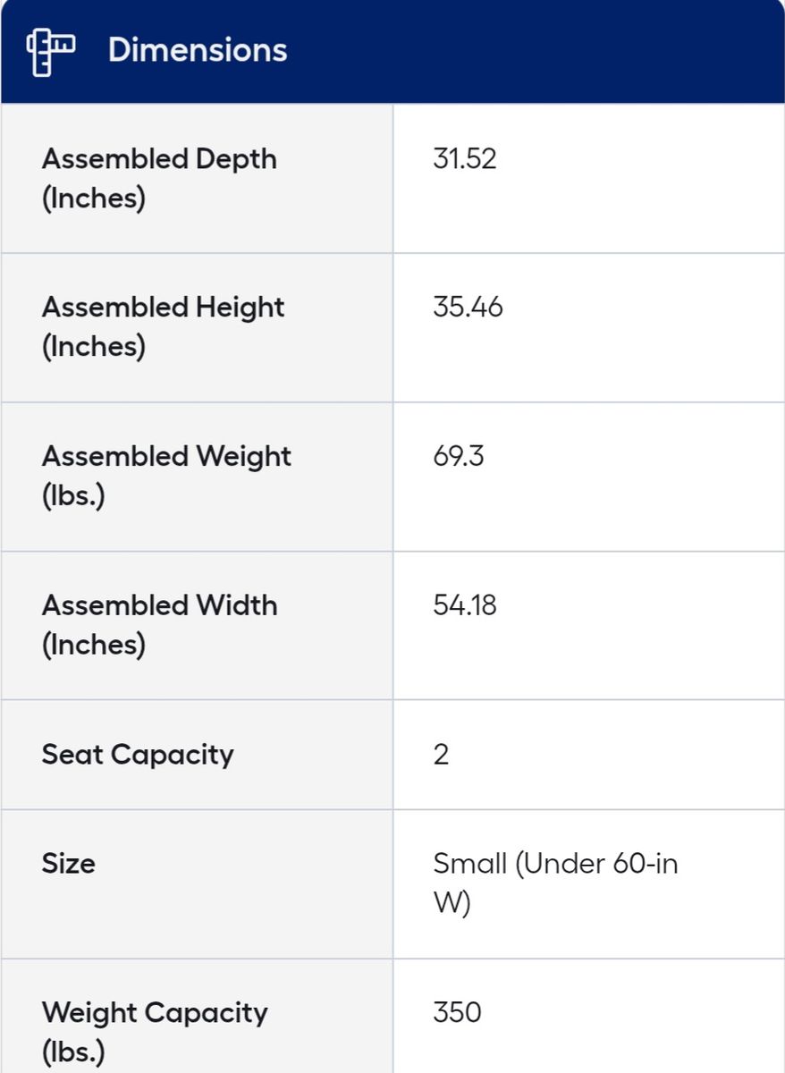
Task: Click the (Inches) unit under Assembled Width
Action: [93, 645]
